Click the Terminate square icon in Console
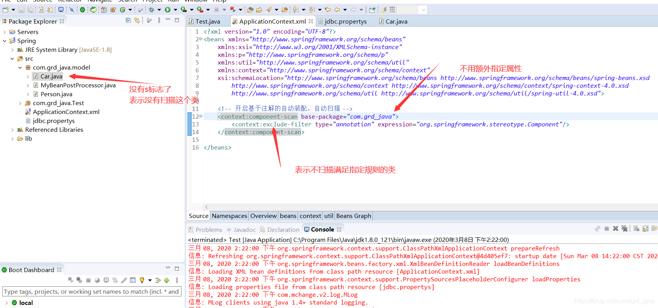This screenshot has width=658, height=308. (x=607, y=229)
